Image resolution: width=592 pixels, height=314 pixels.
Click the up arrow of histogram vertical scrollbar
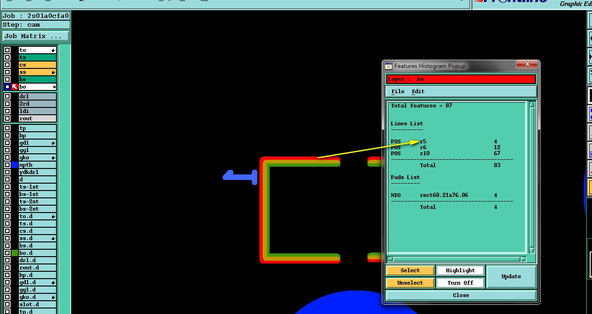pos(532,105)
